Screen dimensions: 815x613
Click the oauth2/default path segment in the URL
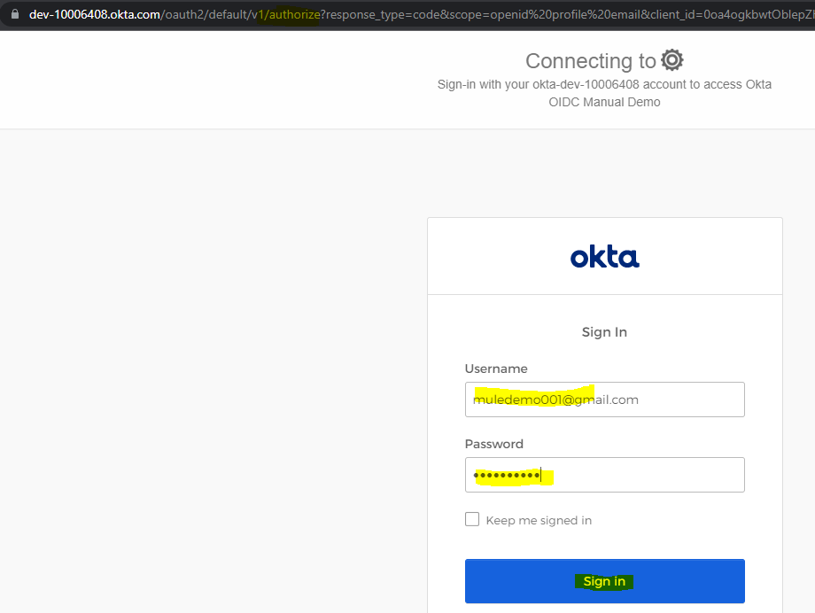click(x=206, y=14)
